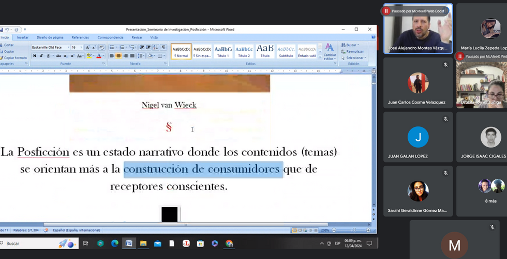The image size is (507, 259).
Task: Open the Revisar tab
Action: [137, 37]
